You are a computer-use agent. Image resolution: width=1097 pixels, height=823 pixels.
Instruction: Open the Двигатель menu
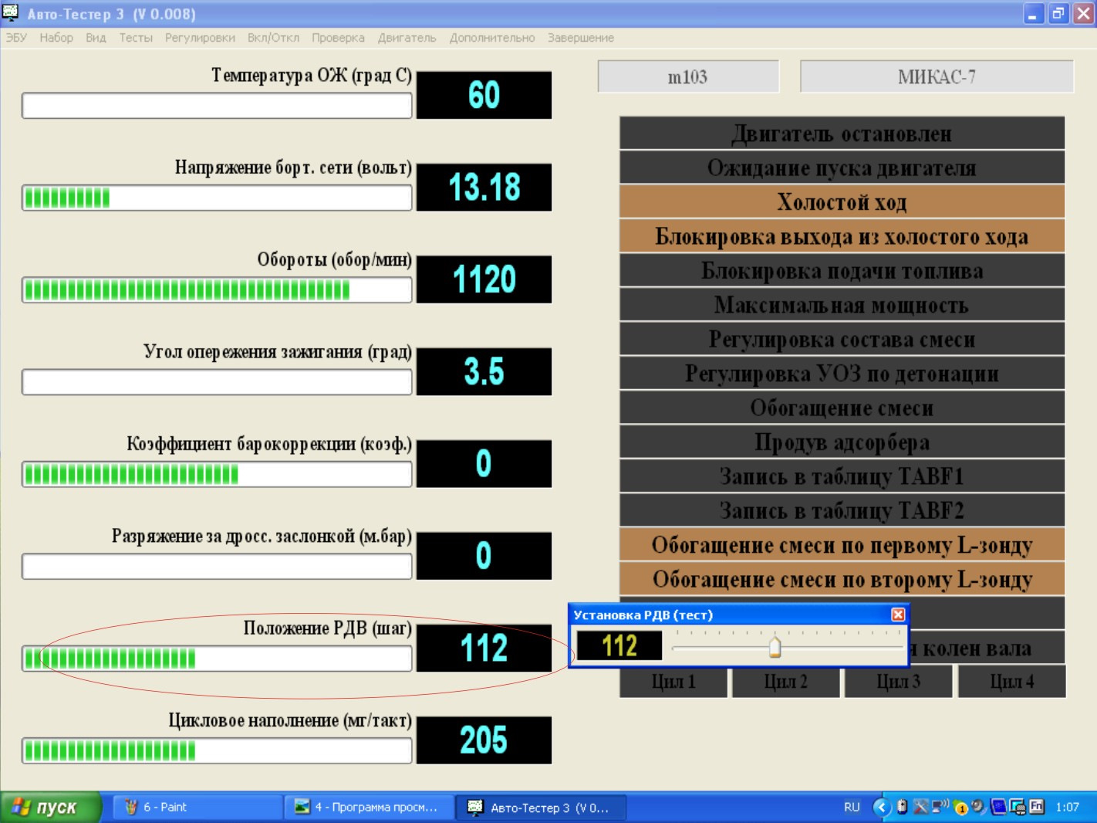click(x=407, y=38)
